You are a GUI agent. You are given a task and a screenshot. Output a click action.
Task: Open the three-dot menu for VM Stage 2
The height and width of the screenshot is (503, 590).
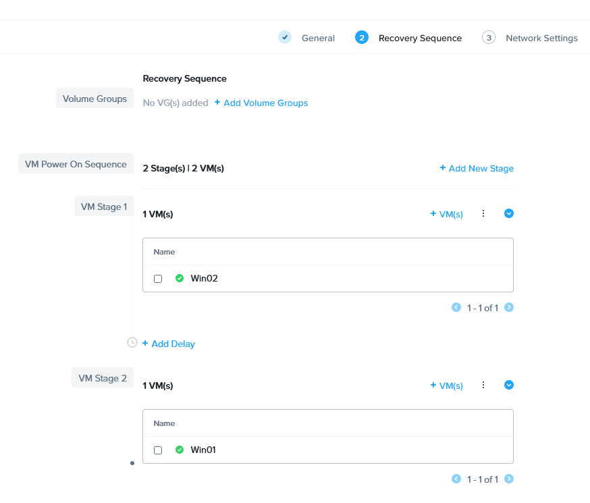pos(483,385)
